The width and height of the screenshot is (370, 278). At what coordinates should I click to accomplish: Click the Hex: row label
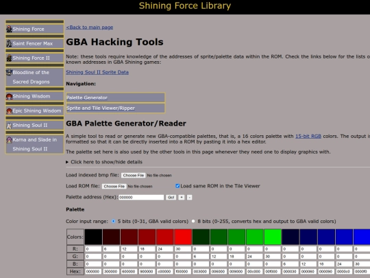(75, 271)
